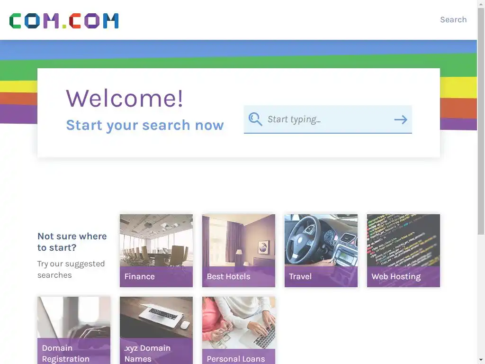This screenshot has height=364, width=485.
Task: Click the Travel label text
Action: coord(300,276)
